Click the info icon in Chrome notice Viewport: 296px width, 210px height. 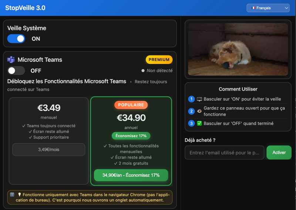pos(12,194)
